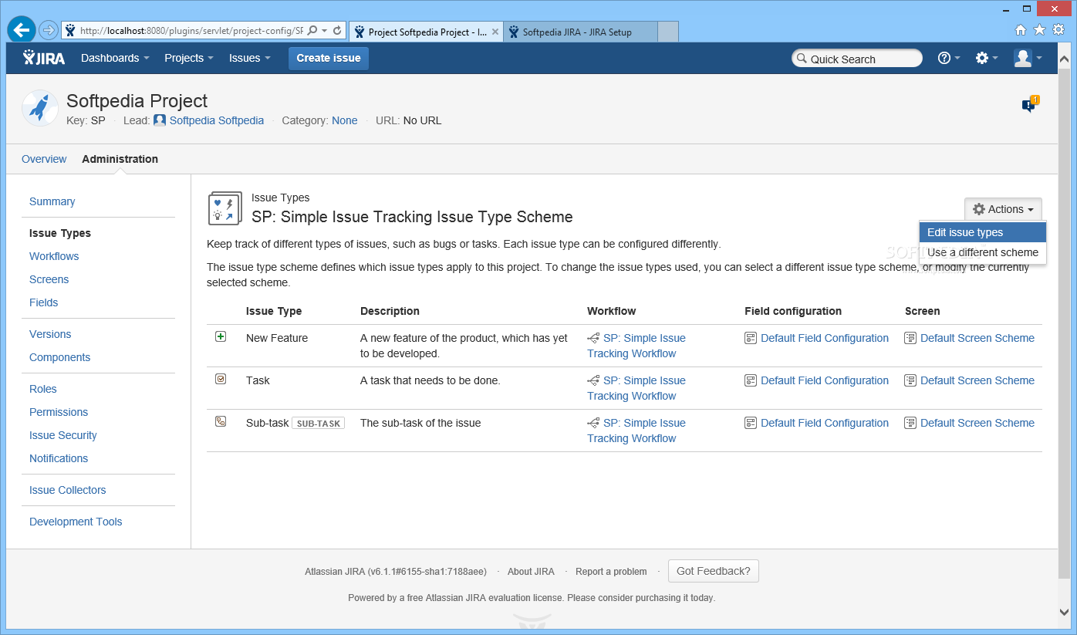
Task: Open Summary in the sidebar
Action: click(x=52, y=201)
